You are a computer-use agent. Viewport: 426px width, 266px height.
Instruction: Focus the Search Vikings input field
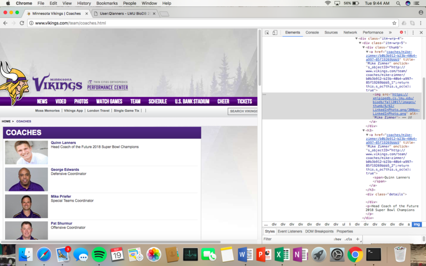(243, 111)
